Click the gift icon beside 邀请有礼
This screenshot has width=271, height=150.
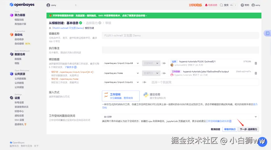click(25, 124)
